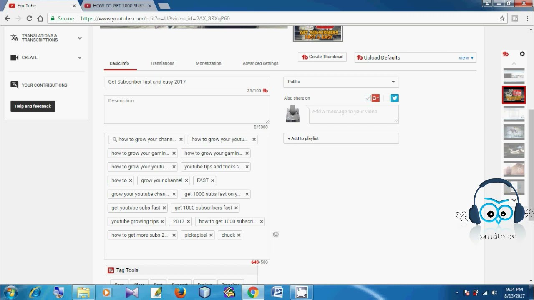
Task: Open the Monetization tab
Action: tap(209, 63)
